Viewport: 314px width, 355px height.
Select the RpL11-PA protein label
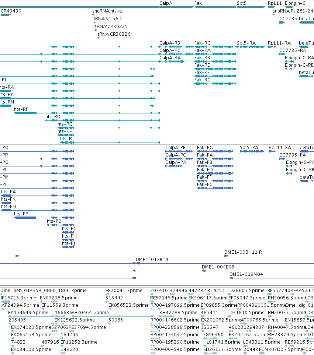tap(280, 148)
